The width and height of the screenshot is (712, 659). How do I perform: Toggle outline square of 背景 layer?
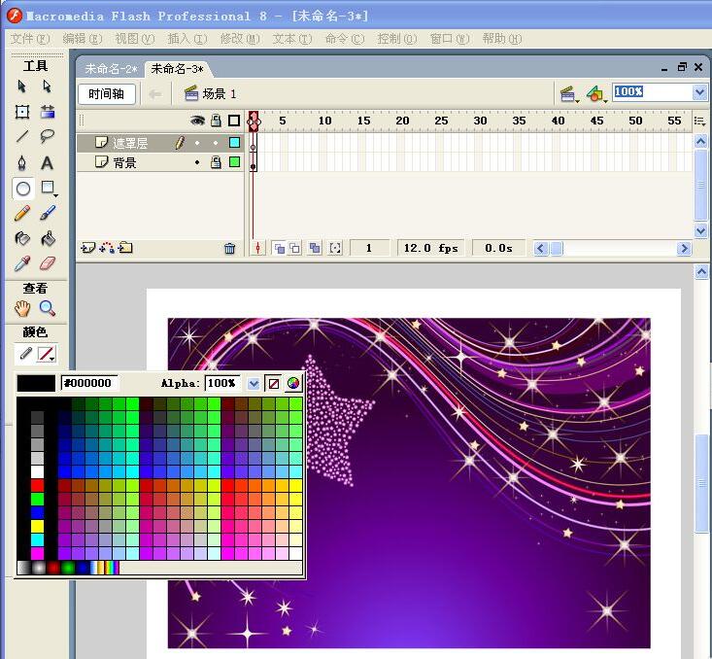click(x=235, y=161)
